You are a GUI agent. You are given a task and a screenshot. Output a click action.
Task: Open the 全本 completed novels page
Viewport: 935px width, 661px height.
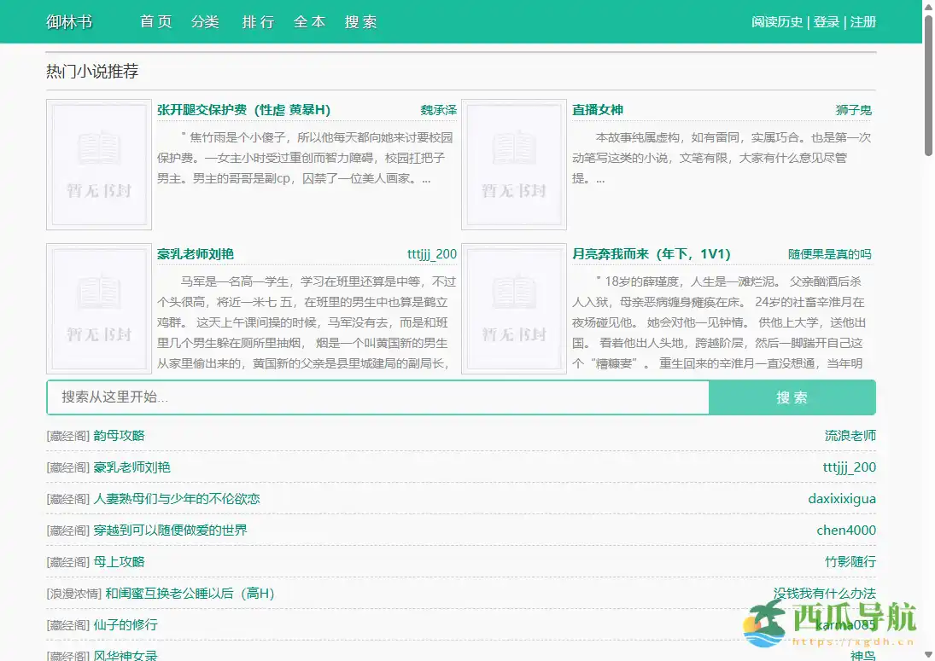pyautogui.click(x=309, y=22)
